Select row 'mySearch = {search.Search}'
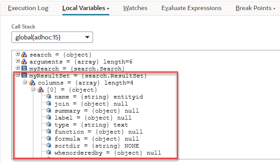Viewport: 280px width, 162px height. coord(77,69)
